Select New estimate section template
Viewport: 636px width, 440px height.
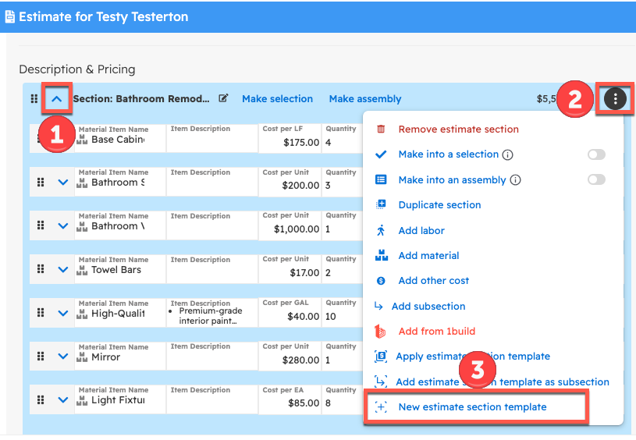[x=472, y=407]
